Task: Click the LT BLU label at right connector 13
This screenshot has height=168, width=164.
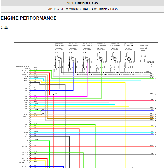Action: tap(151, 132)
